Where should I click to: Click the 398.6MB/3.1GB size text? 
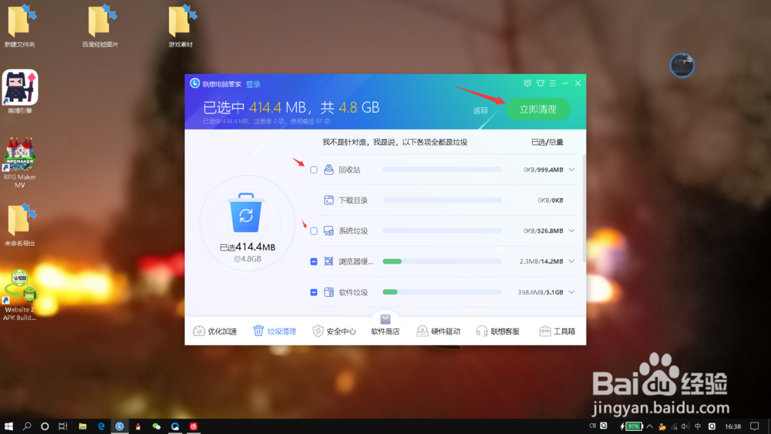pos(540,292)
